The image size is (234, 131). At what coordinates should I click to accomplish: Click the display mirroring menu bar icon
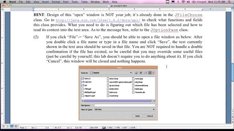[x=173, y=2]
